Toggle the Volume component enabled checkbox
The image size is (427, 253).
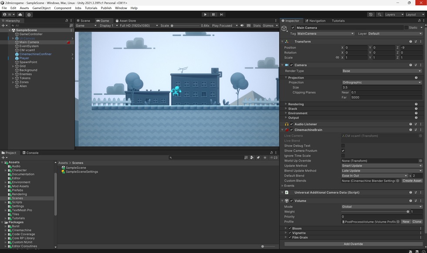291,201
